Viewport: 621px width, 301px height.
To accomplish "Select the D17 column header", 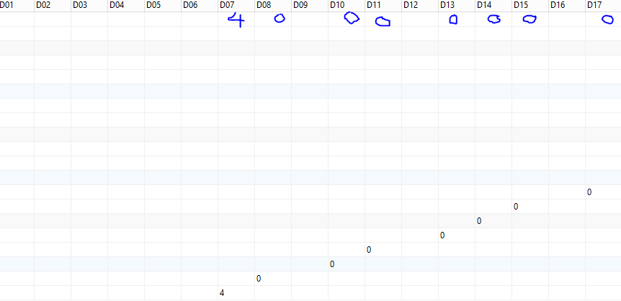I will (x=603, y=6).
